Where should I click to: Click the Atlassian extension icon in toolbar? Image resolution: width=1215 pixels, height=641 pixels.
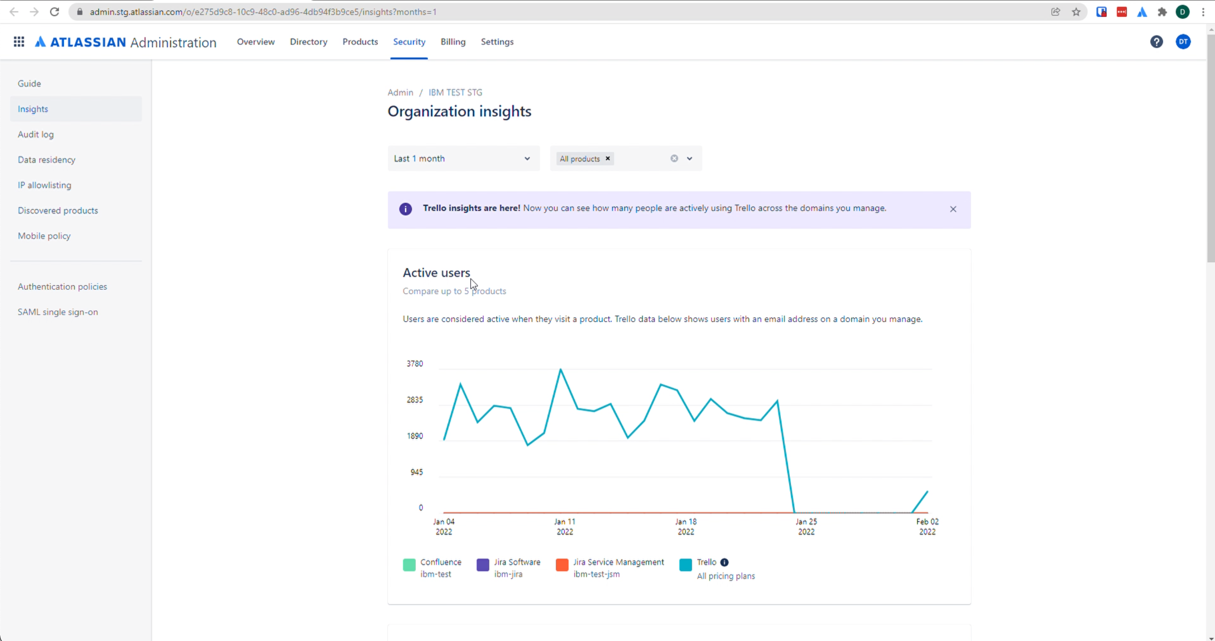tap(1142, 12)
